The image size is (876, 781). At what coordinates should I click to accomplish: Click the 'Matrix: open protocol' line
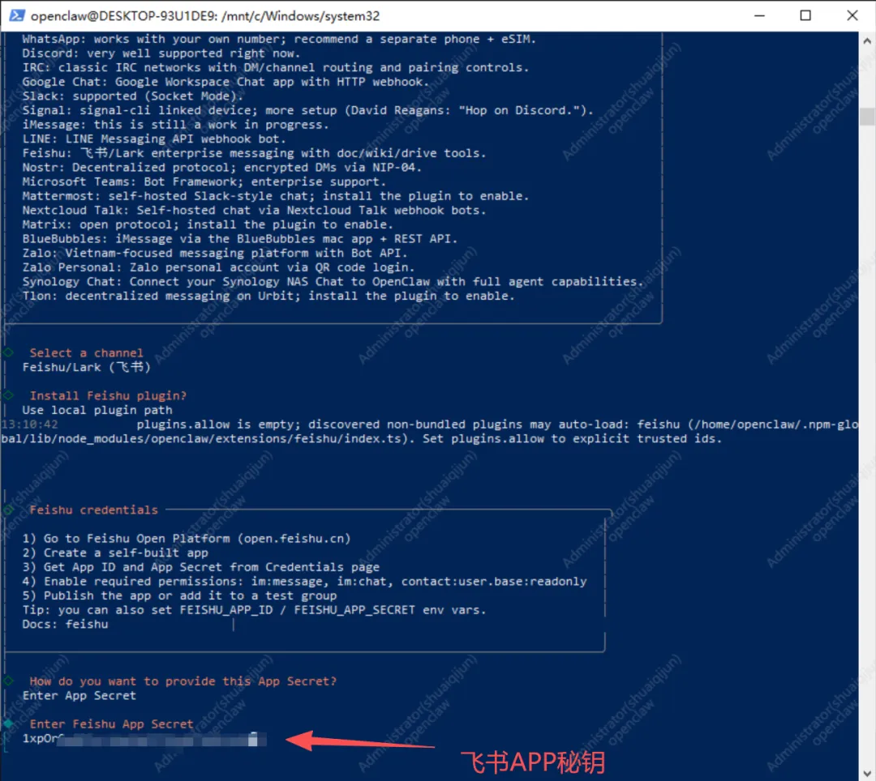[208, 224]
